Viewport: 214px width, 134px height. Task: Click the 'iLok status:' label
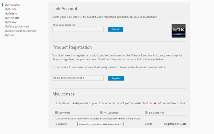(63, 103)
